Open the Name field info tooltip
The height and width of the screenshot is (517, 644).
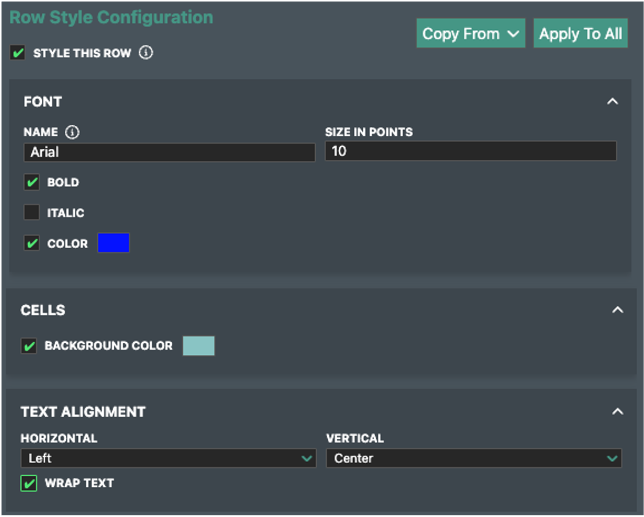pos(72,132)
